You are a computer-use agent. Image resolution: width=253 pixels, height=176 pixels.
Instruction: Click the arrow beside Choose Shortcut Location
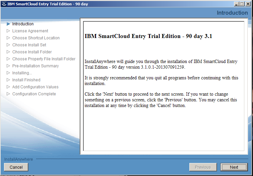click(x=8, y=38)
